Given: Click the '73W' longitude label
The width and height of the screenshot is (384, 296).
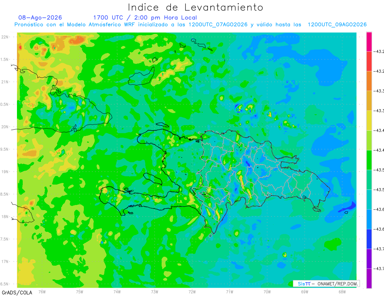Looking at the screenshot, I should pos(155,292).
